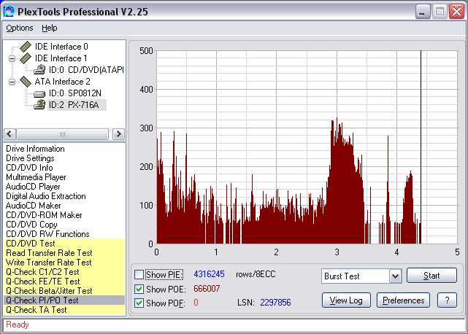Open the Burst Test dropdown arrow
Viewport: 468px width, 334px height.
(x=395, y=276)
